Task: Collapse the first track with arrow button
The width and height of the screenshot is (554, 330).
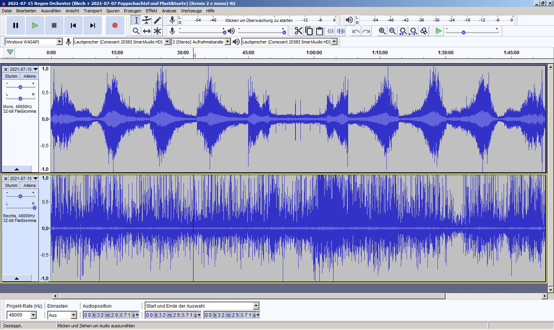Action: click(x=17, y=169)
